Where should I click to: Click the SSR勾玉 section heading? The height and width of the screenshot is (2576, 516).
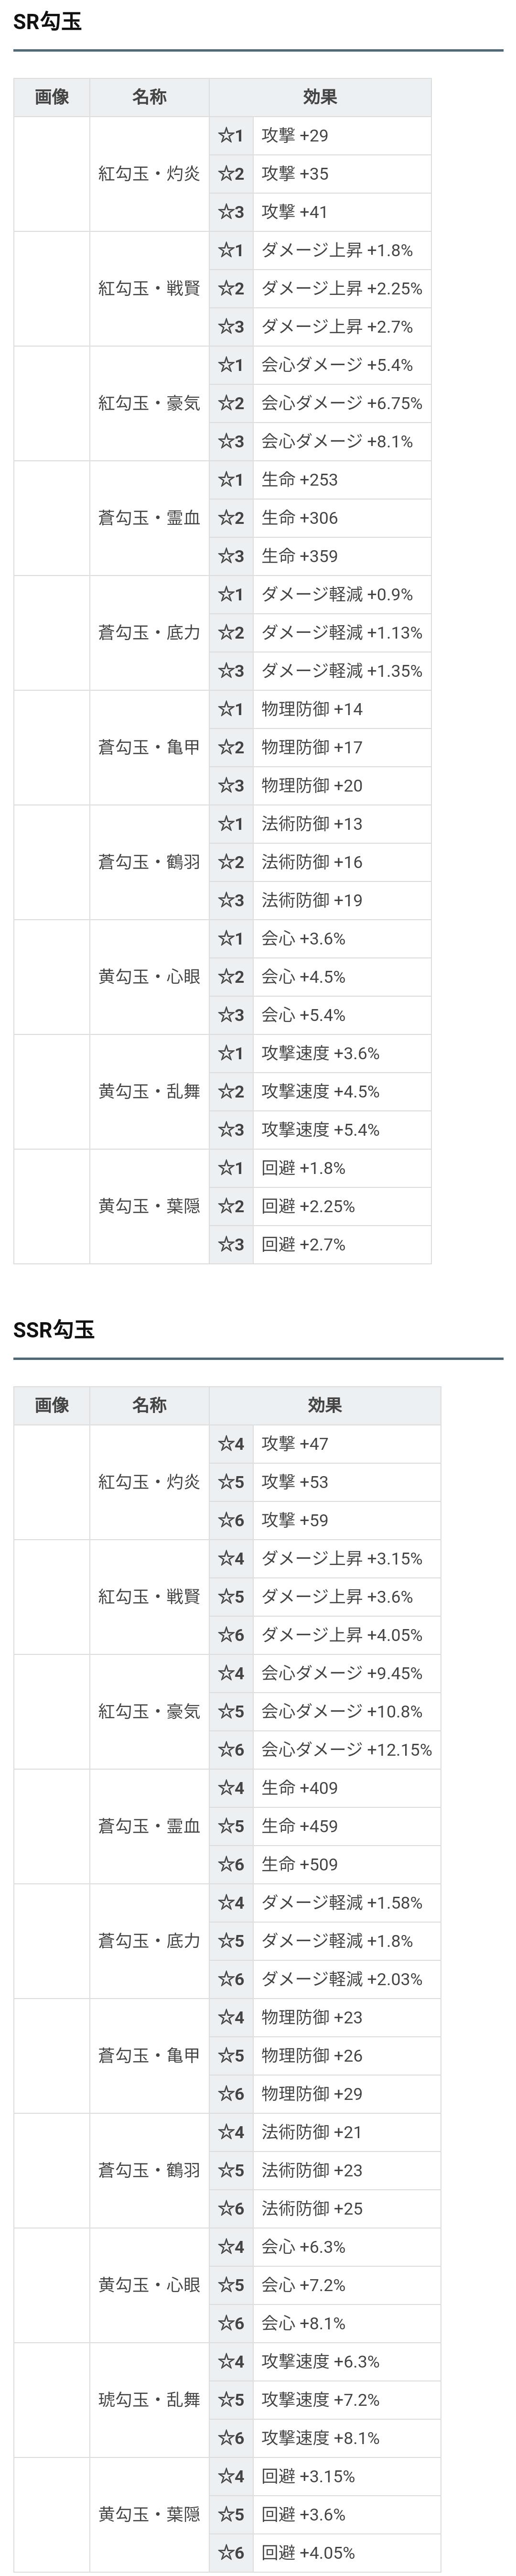[54, 1329]
